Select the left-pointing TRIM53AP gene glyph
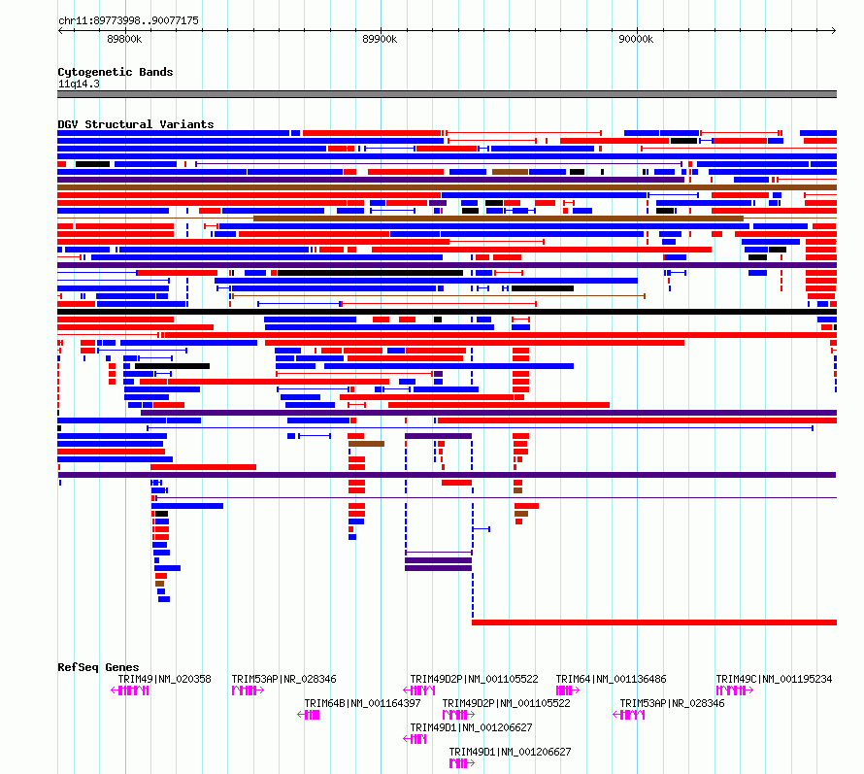Screen dimensions: 864x774 (629, 715)
